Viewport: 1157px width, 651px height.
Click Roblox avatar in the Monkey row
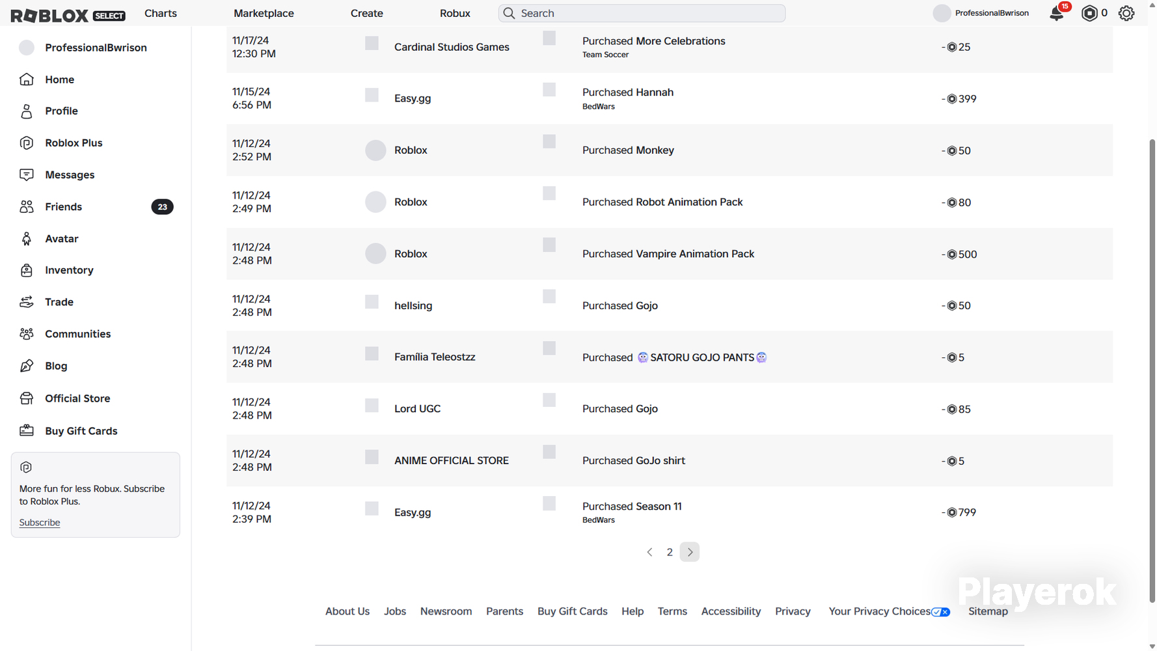pyautogui.click(x=375, y=150)
